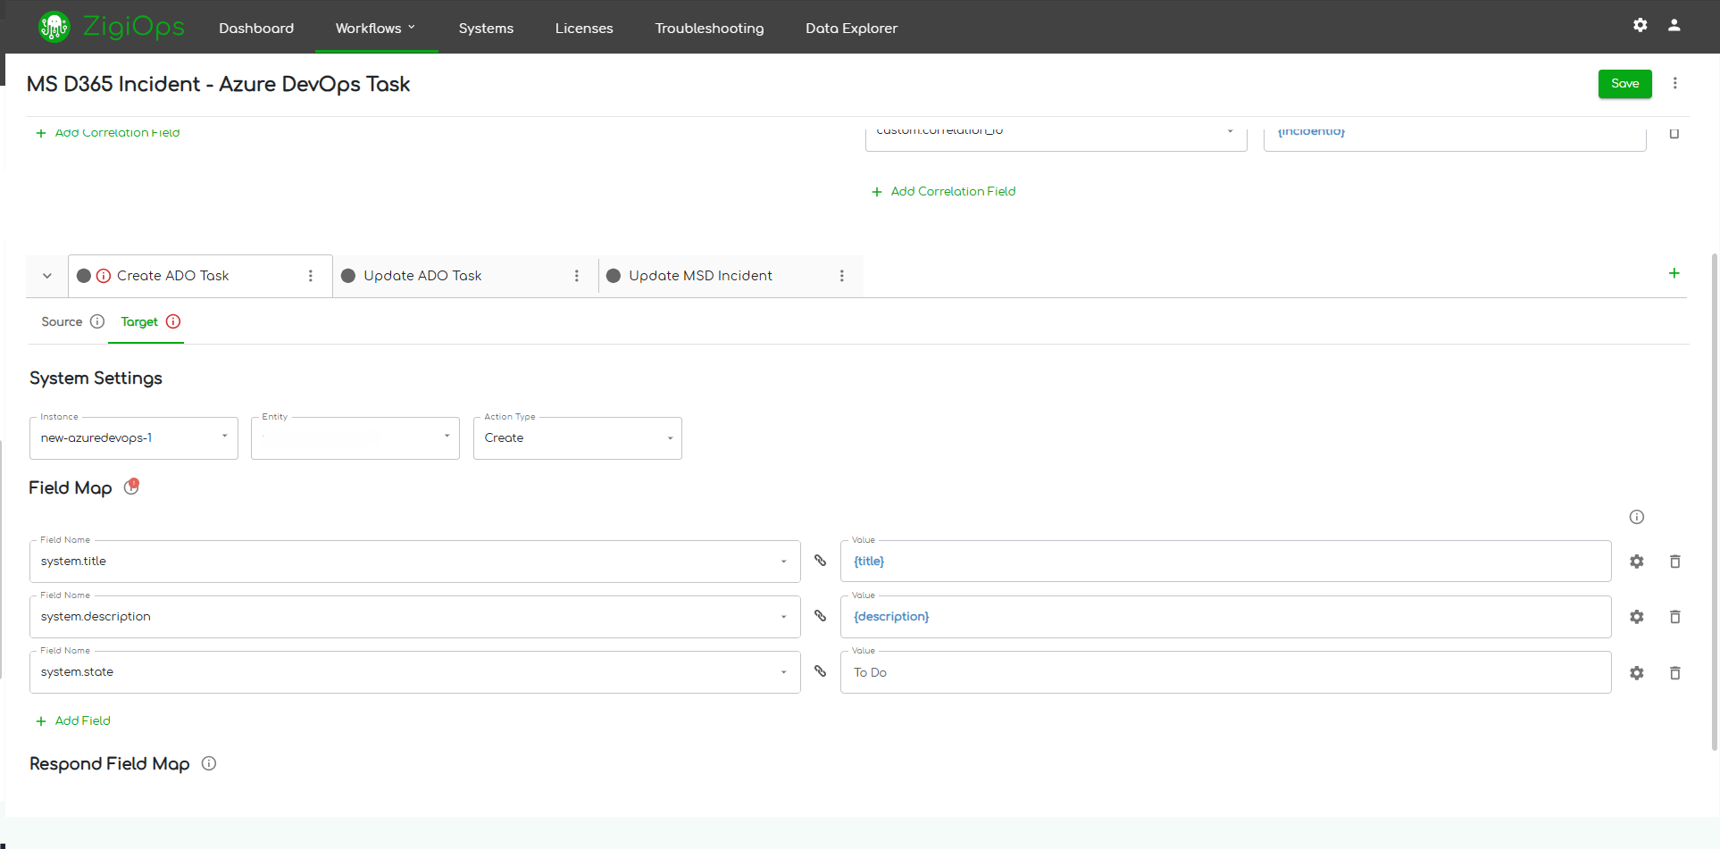Open Update MSD Incident options menu
Viewport: 1720px width, 849px height.
point(842,276)
